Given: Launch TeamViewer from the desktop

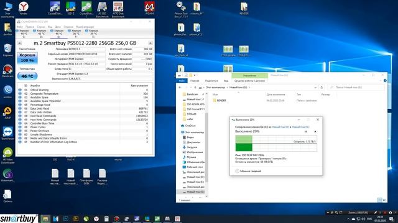Looking at the screenshot, I should 7,134.
